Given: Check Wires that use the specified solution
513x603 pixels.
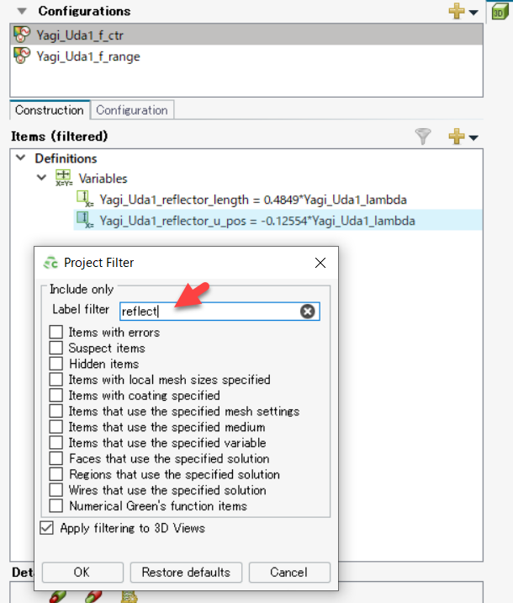Looking at the screenshot, I should (x=56, y=489).
